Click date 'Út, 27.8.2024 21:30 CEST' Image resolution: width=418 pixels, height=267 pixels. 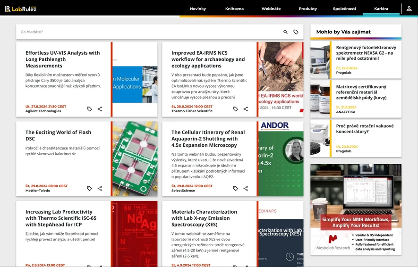[x=46, y=107]
